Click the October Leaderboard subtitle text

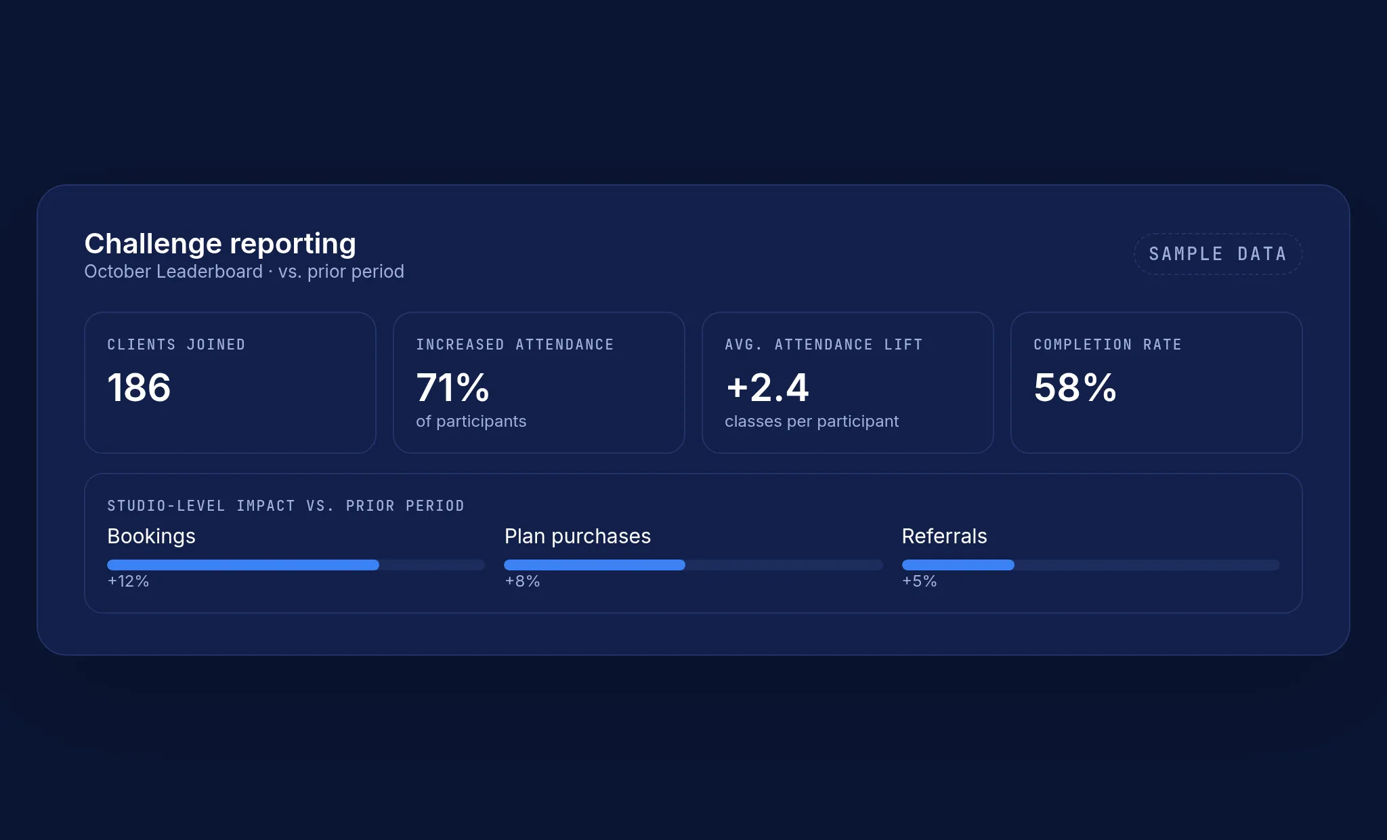click(244, 272)
